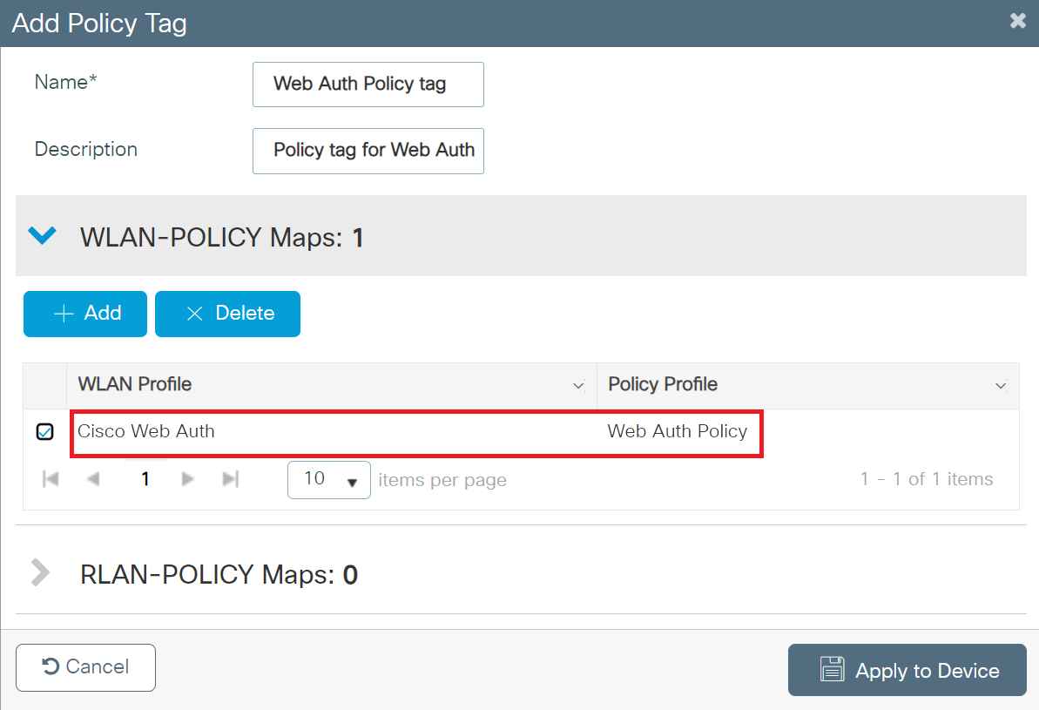Click the Name input field
The height and width of the screenshot is (710, 1039).
tap(368, 85)
